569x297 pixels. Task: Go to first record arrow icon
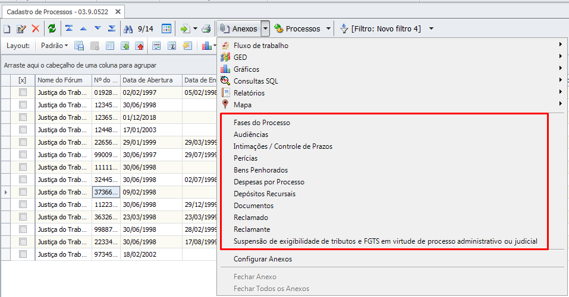point(69,28)
